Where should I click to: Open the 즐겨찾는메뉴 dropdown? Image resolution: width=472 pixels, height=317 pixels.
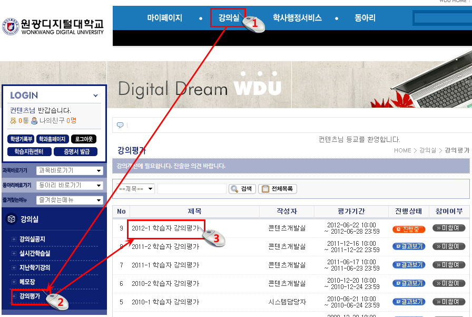pyautogui.click(x=70, y=200)
